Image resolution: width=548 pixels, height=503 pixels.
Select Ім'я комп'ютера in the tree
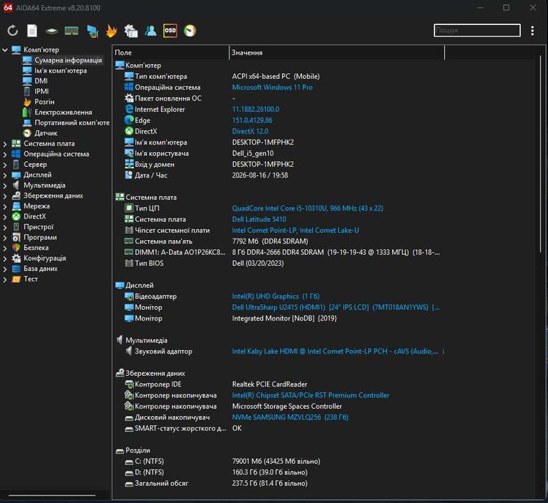pyautogui.click(x=60, y=70)
